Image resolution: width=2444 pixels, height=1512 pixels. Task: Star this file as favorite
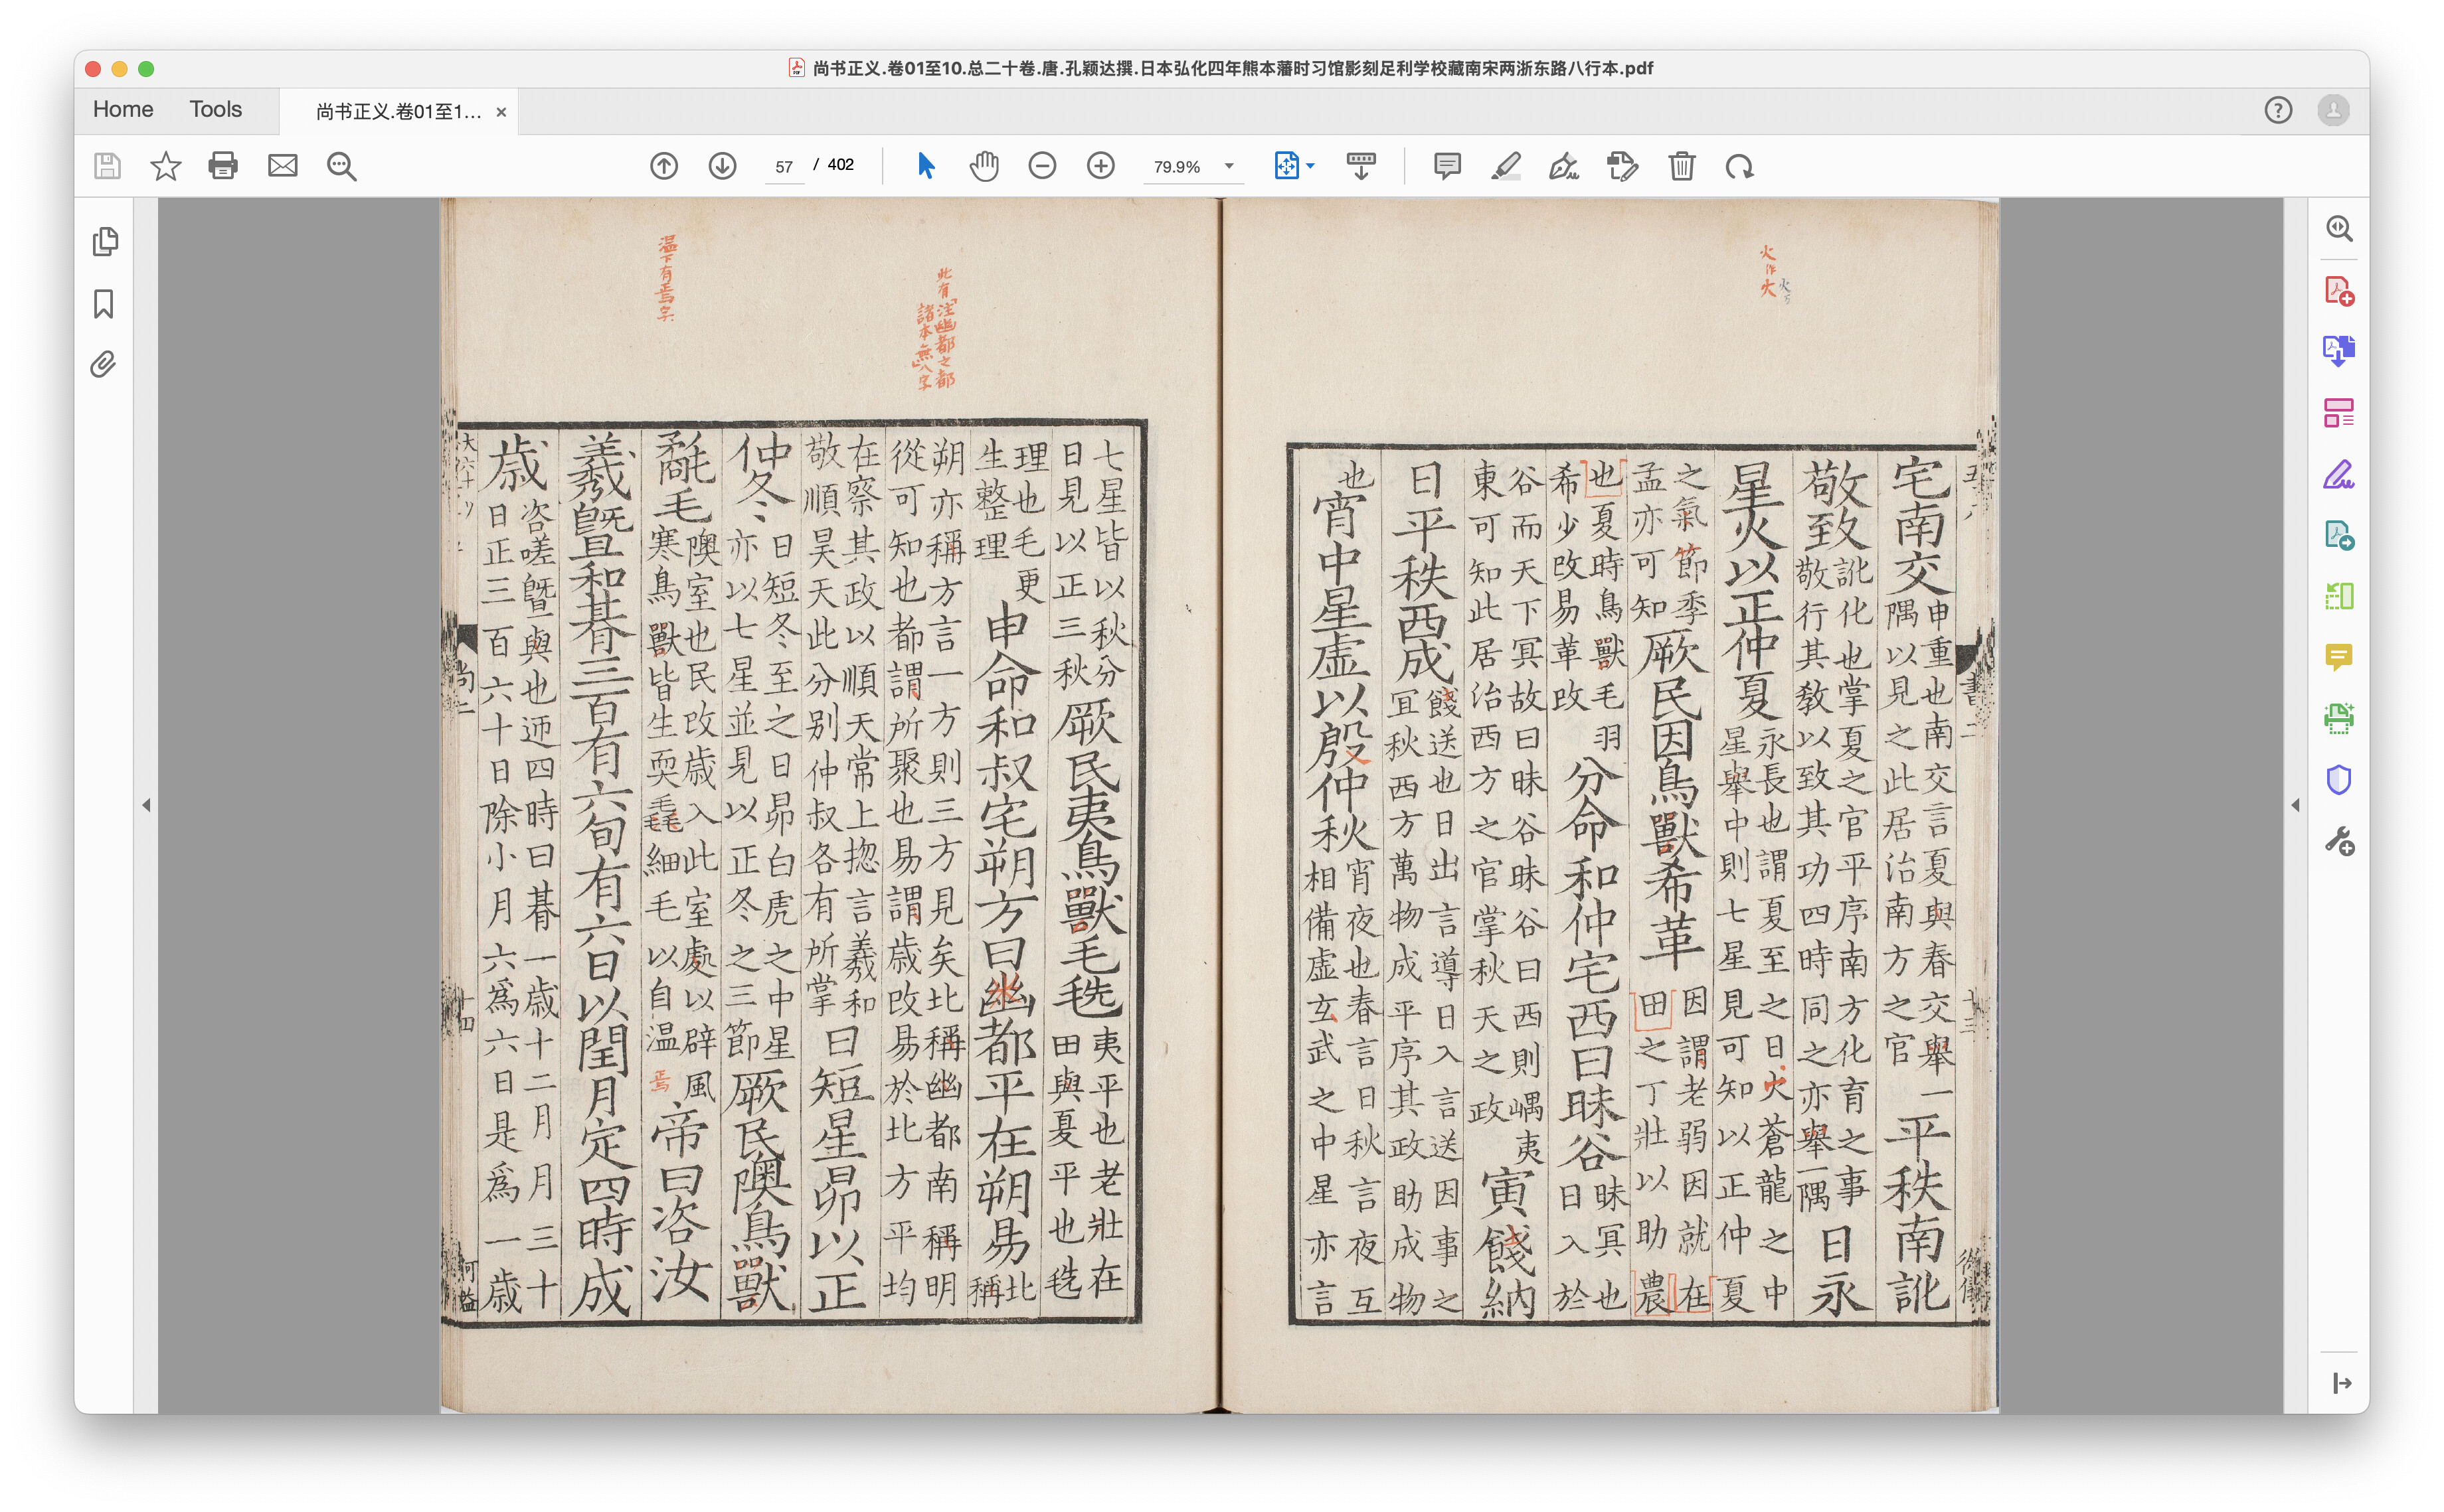(x=165, y=166)
